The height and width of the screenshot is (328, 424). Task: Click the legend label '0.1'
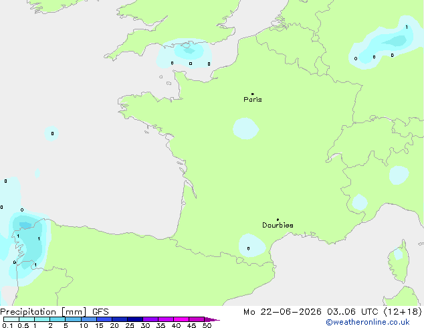click(x=7, y=325)
